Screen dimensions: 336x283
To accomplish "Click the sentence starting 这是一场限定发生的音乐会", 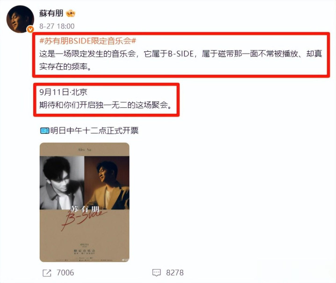I will pos(181,60).
